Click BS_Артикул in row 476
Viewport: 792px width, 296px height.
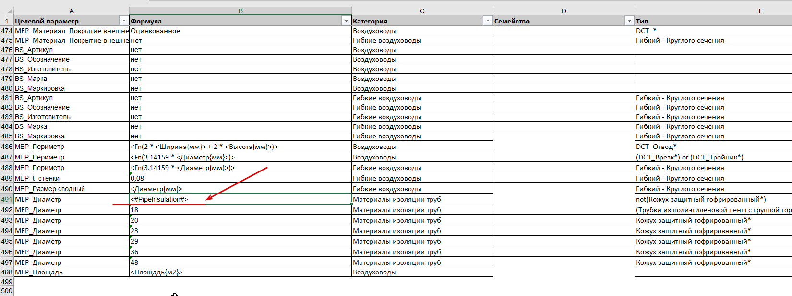[72, 50]
